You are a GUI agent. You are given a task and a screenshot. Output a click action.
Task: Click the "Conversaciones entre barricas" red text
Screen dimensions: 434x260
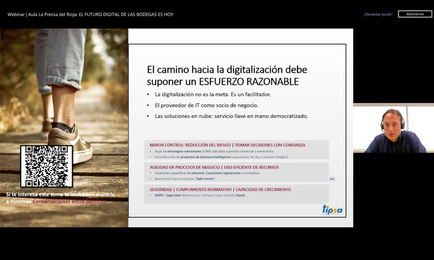click(69, 201)
